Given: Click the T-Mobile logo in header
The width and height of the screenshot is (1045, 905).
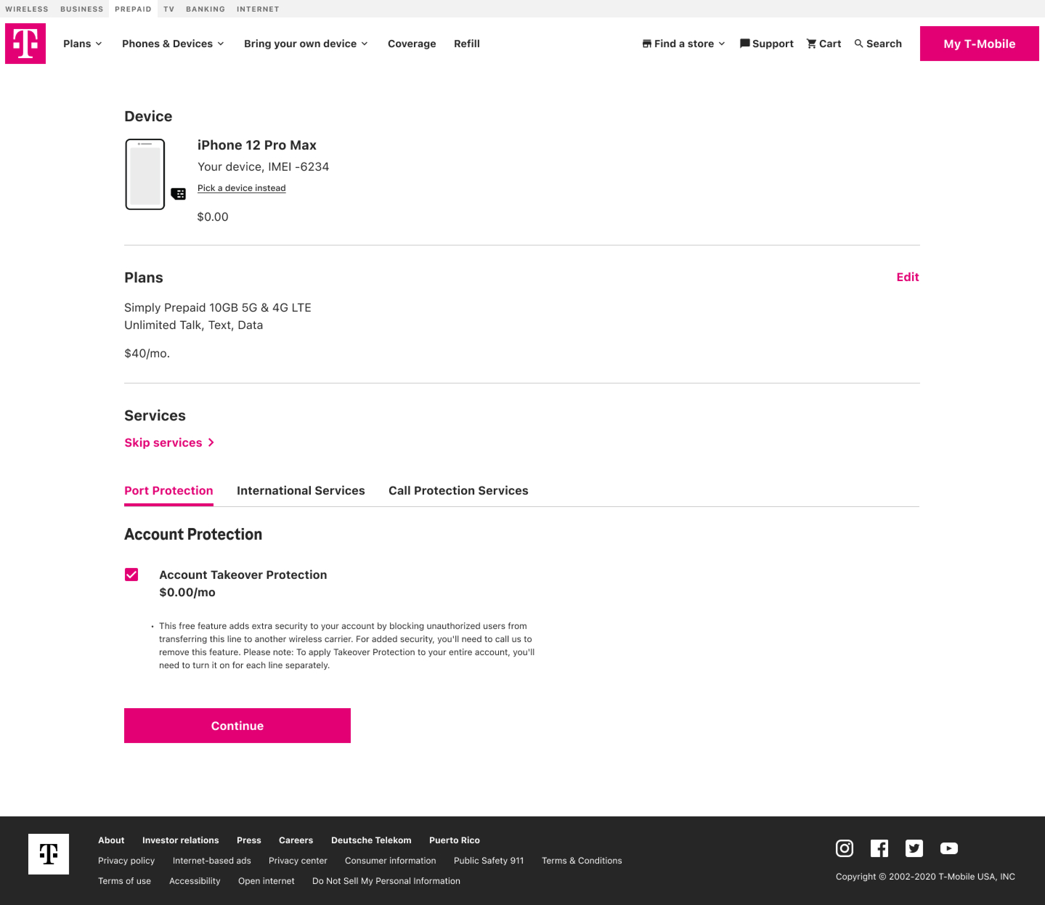Looking at the screenshot, I should click(x=25, y=44).
